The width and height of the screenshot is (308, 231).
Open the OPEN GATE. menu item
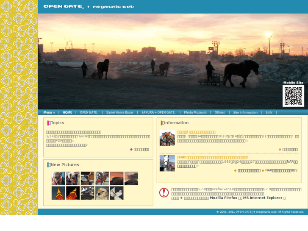click(89, 112)
